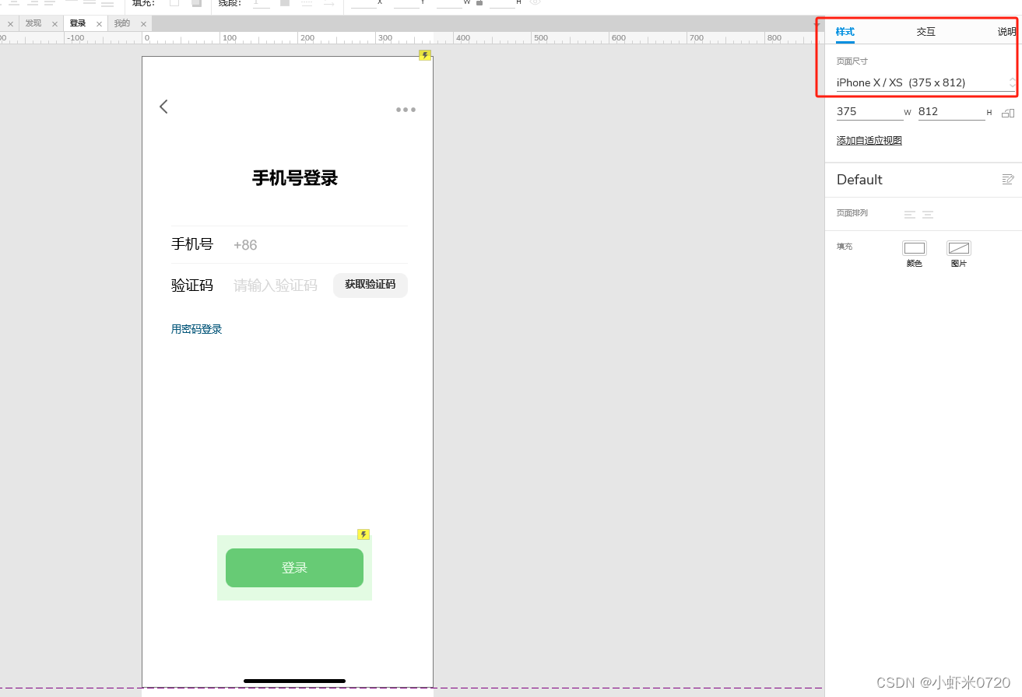This screenshot has width=1022, height=697.
Task: Click the 获取验证码 button
Action: pos(371,285)
